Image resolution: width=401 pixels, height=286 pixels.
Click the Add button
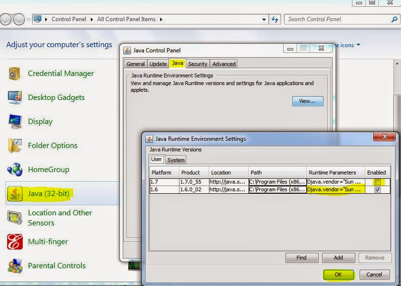338,258
